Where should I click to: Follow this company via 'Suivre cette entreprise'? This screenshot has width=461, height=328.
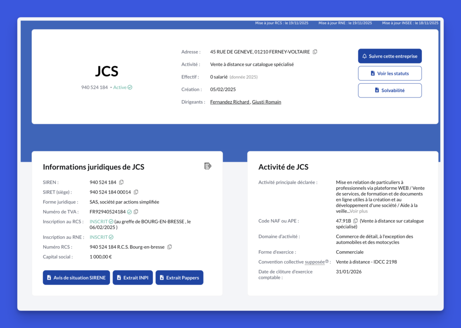click(x=389, y=56)
